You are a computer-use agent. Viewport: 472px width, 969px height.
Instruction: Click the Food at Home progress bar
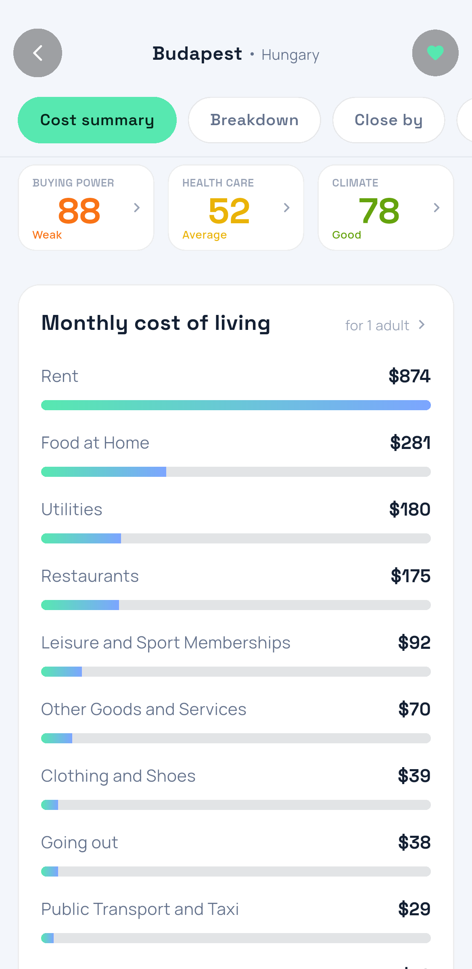tap(236, 472)
